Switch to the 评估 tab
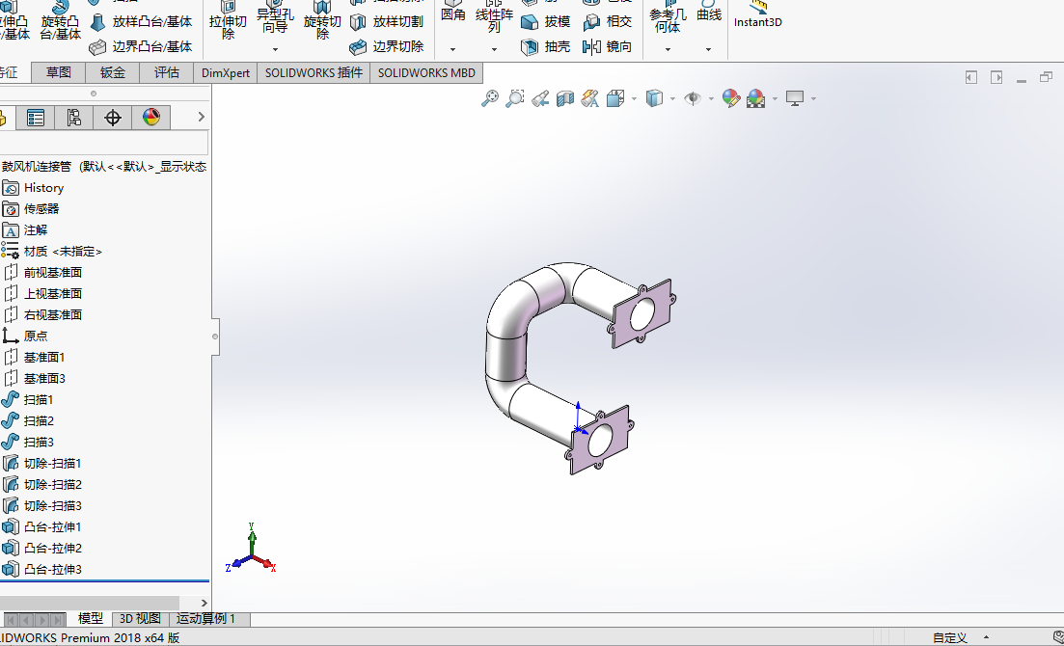 click(x=166, y=72)
